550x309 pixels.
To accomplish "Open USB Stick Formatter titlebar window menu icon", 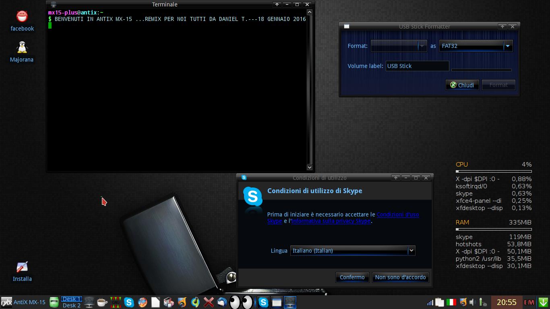I will coord(346,26).
